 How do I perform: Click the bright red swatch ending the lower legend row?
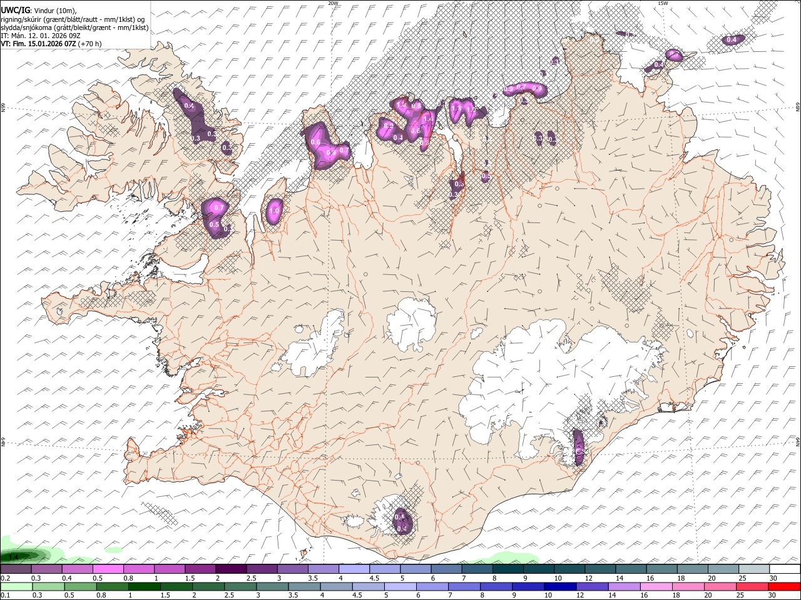point(783,586)
